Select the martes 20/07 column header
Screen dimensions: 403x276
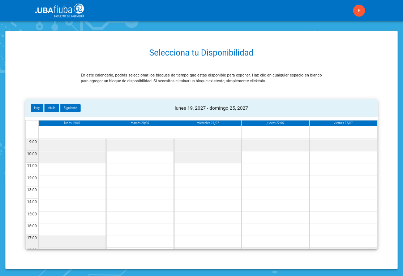click(x=140, y=123)
